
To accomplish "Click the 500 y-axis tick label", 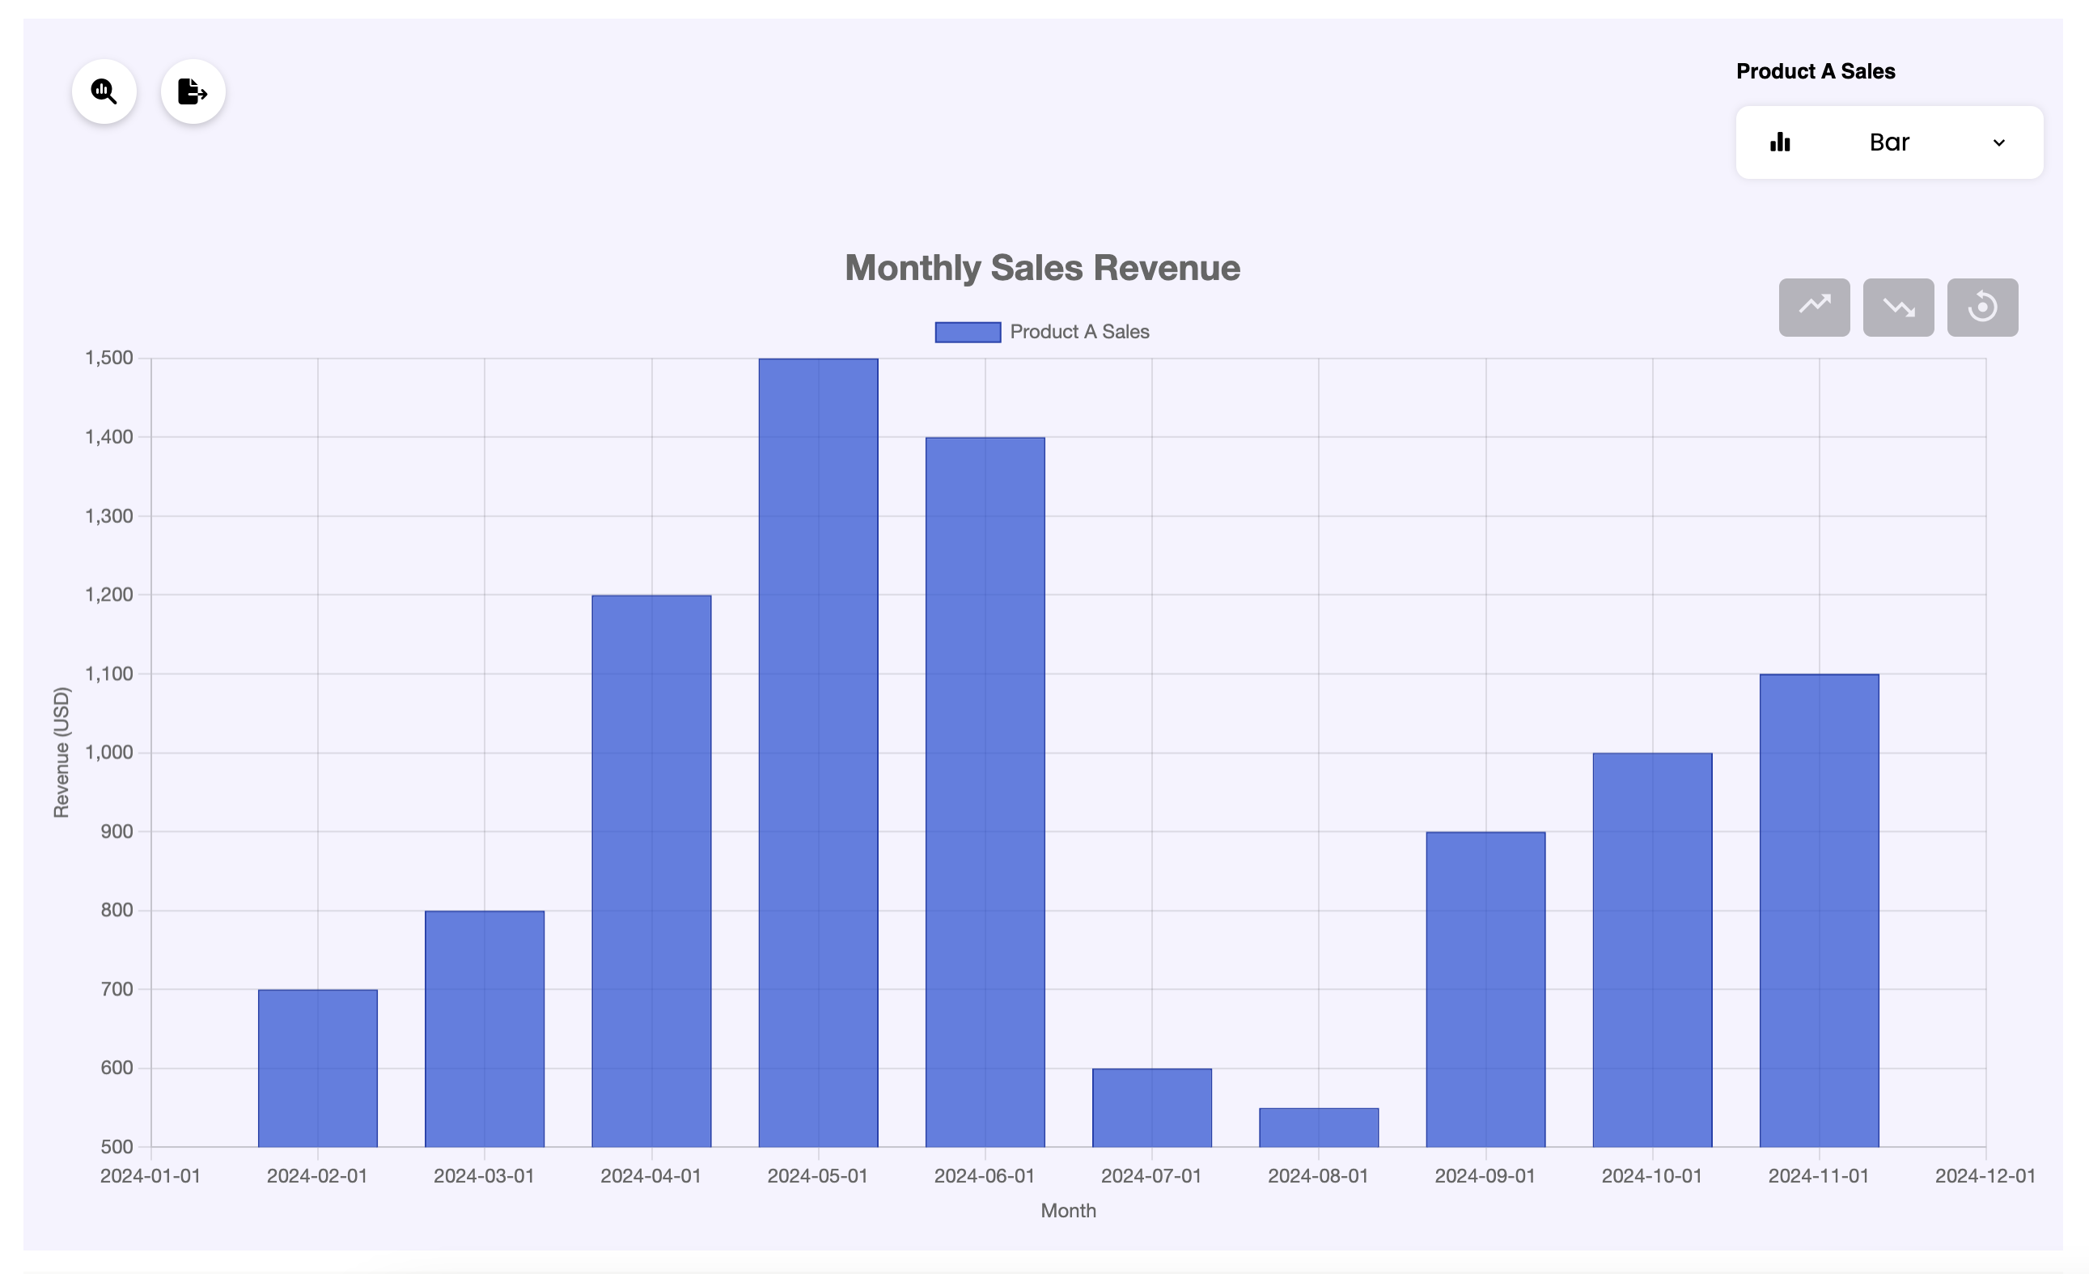I will point(117,1147).
